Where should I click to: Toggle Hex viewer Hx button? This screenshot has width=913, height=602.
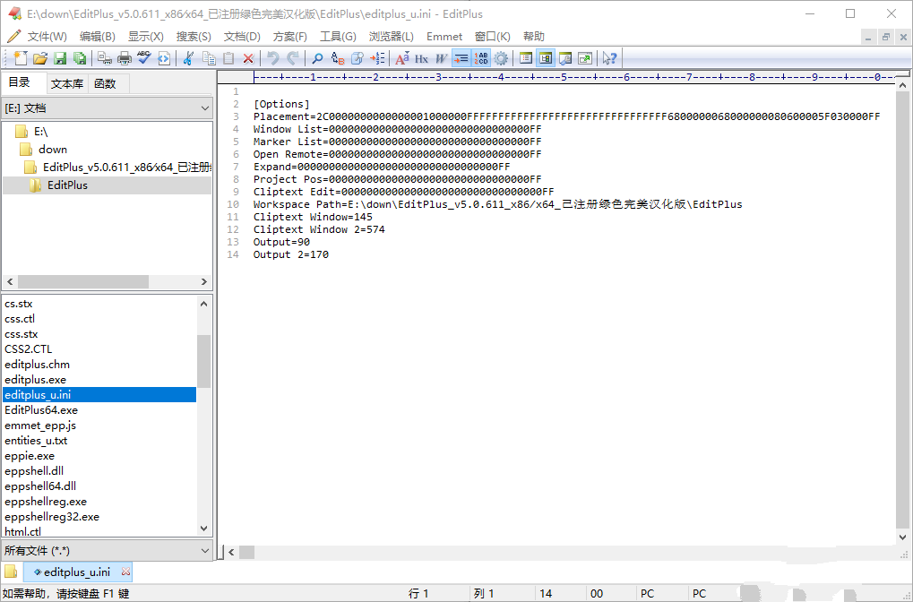click(421, 58)
